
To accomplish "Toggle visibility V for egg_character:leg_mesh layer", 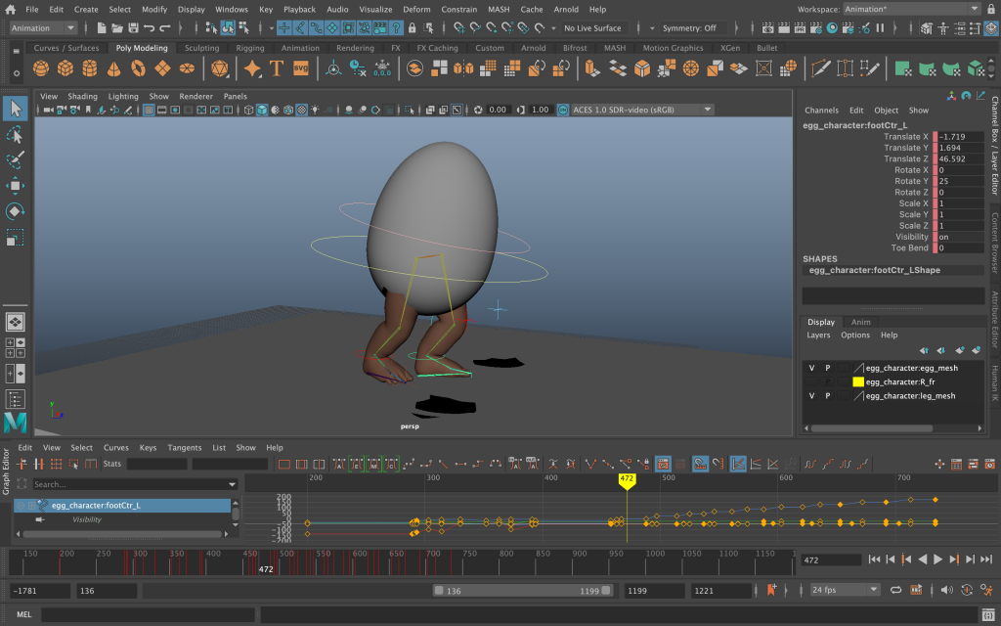I will [x=811, y=396].
